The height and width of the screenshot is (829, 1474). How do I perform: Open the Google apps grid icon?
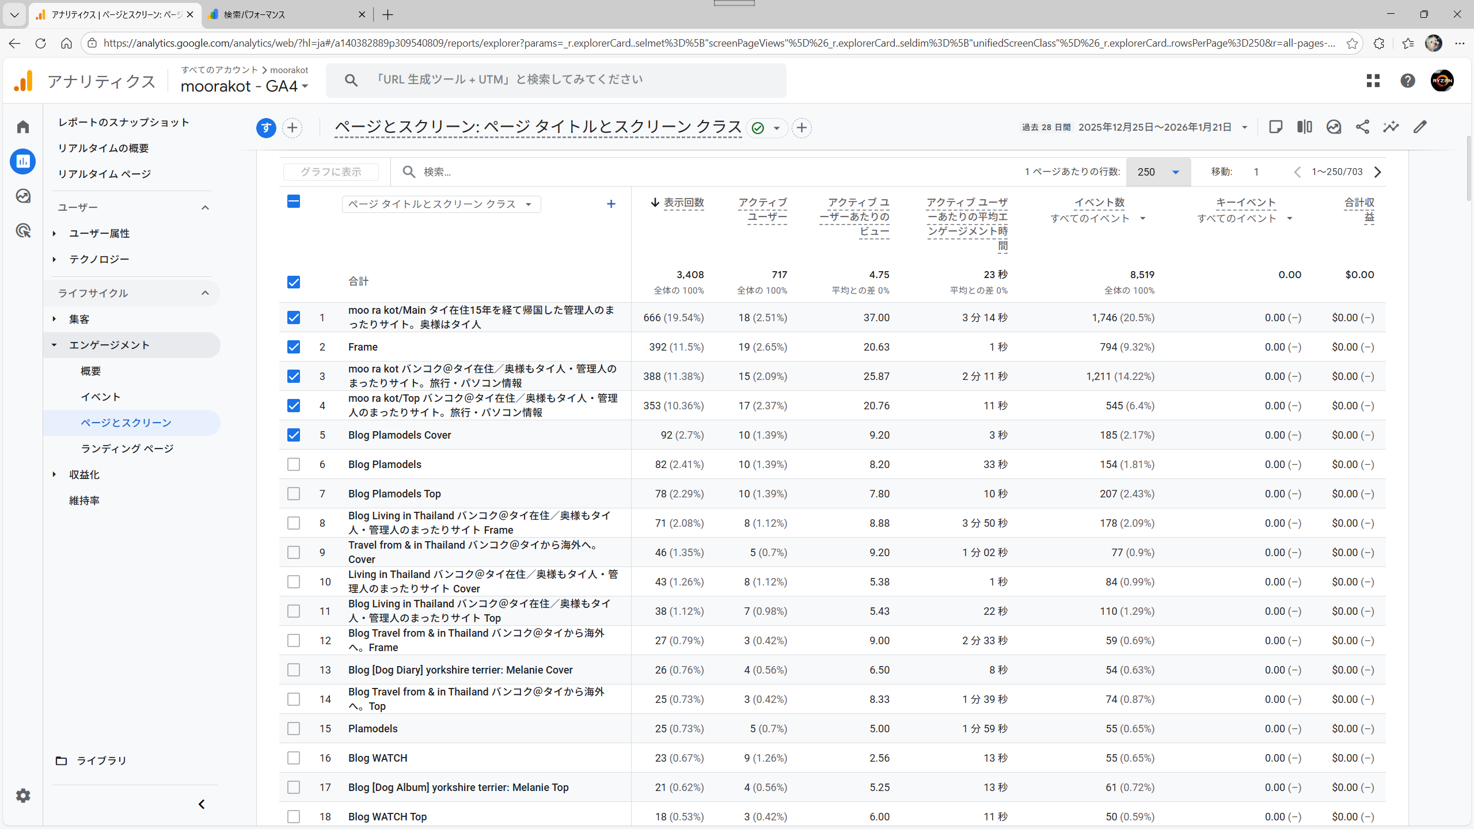point(1373,81)
